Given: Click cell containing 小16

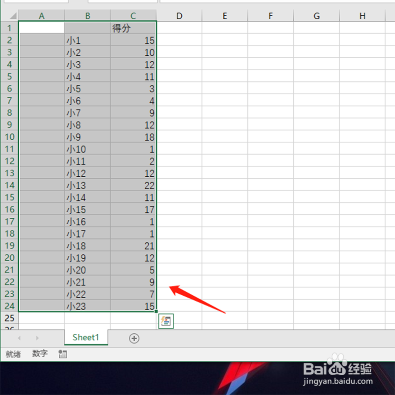Looking at the screenshot, I should click(x=87, y=221).
